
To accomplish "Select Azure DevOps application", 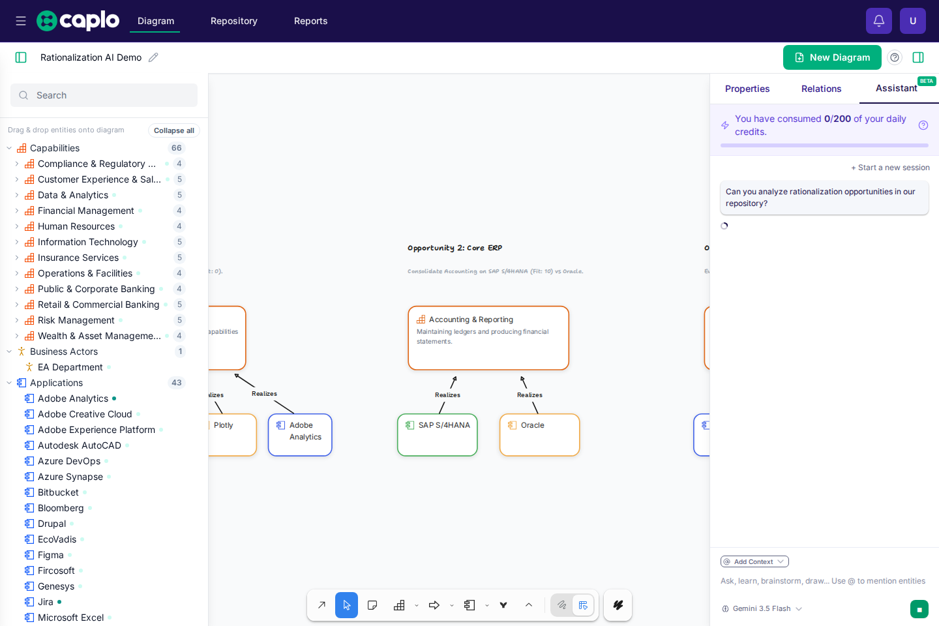I will [69, 461].
